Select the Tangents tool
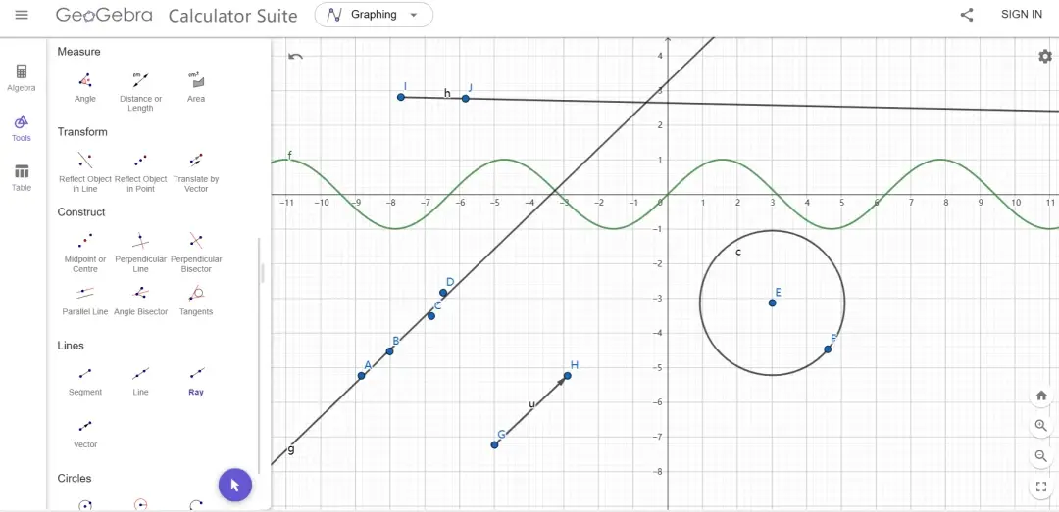 pos(196,301)
